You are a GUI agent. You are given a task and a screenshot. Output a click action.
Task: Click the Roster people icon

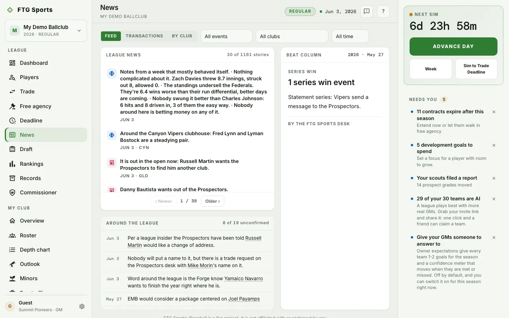tap(12, 235)
